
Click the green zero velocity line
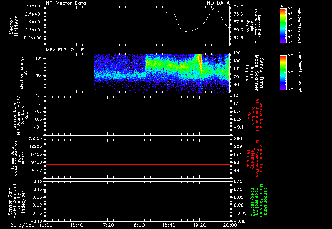(x=138, y=205)
